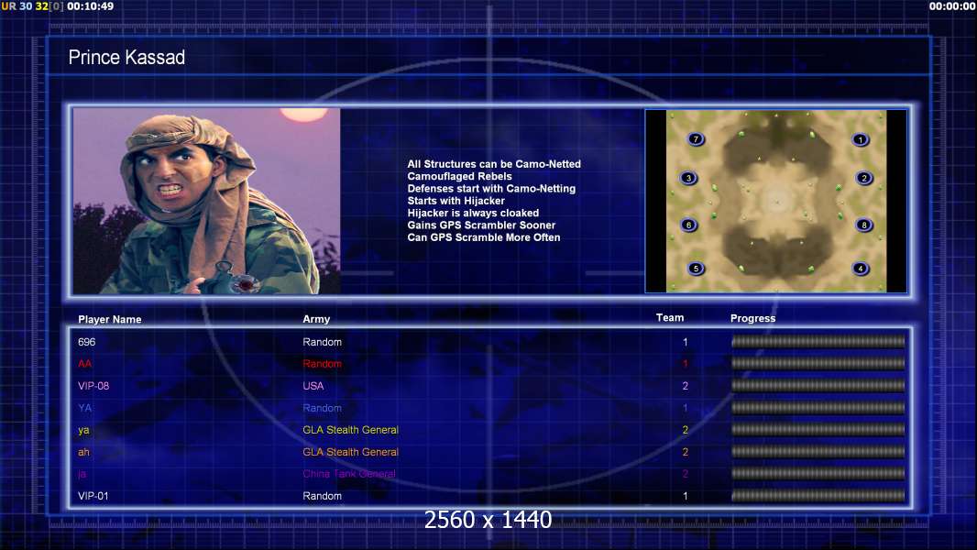Viewport: 977px width, 550px height.
Task: Select player name ah
Action: click(x=83, y=452)
